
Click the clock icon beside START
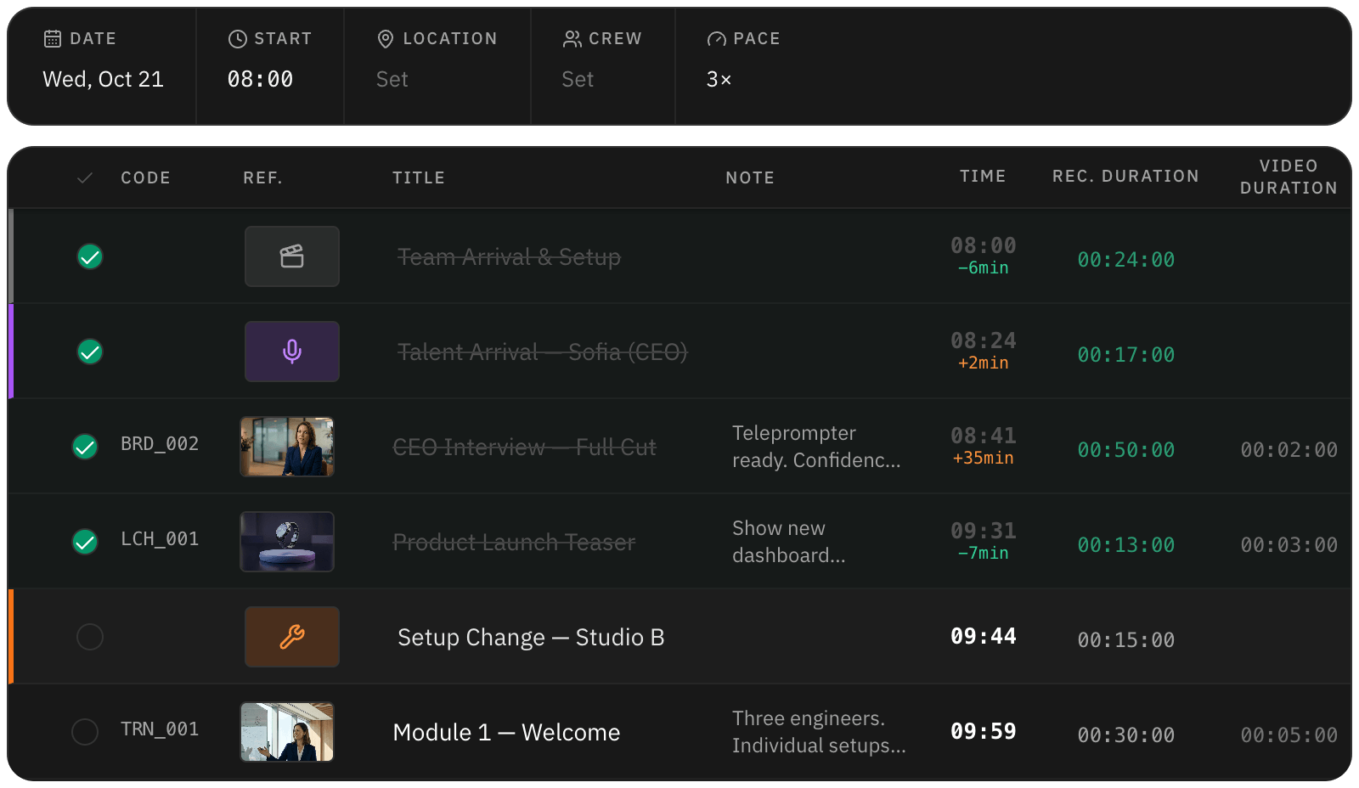point(238,38)
